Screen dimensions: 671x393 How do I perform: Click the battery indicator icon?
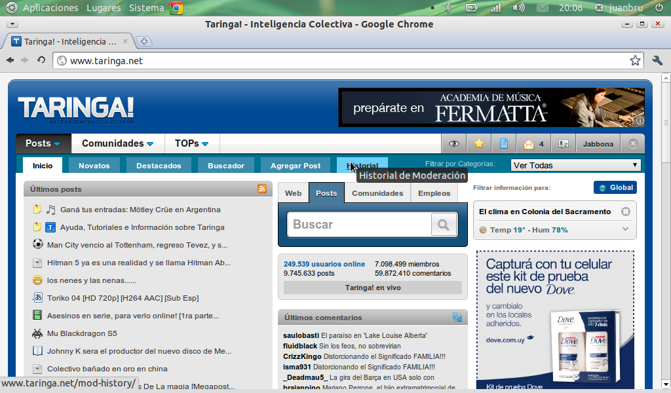[x=472, y=8]
